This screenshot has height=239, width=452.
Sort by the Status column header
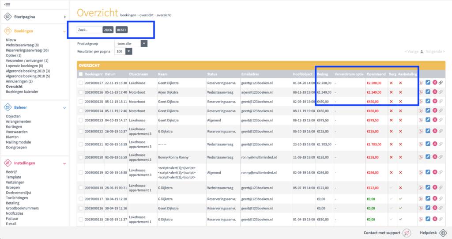[212, 74]
